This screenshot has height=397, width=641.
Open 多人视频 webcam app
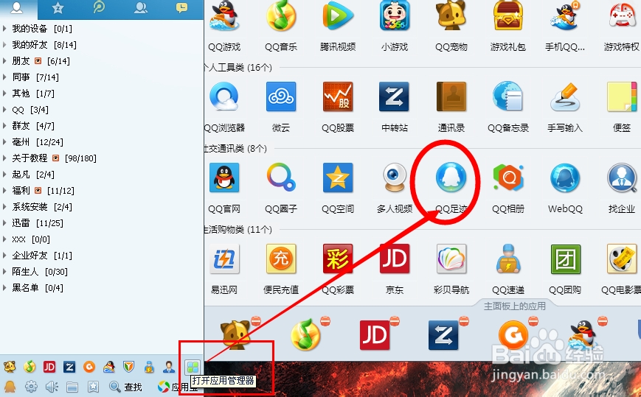[x=395, y=178]
